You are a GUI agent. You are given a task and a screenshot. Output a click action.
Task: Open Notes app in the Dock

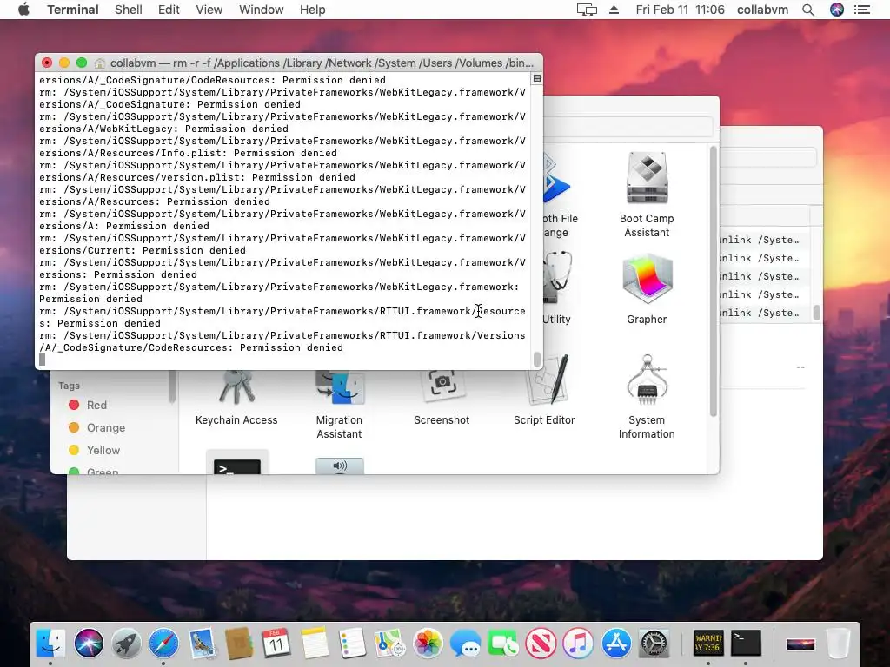[315, 644]
